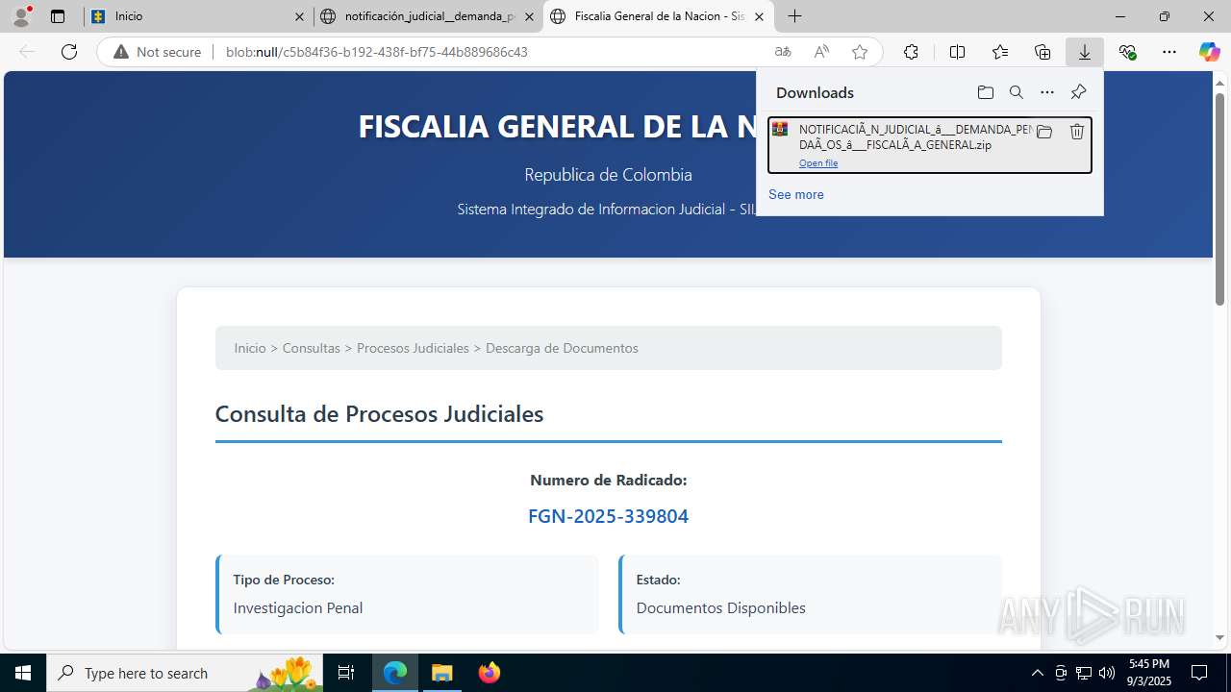The width and height of the screenshot is (1231, 692).
Task: Click the Not secure site indicator
Action: pos(158,52)
